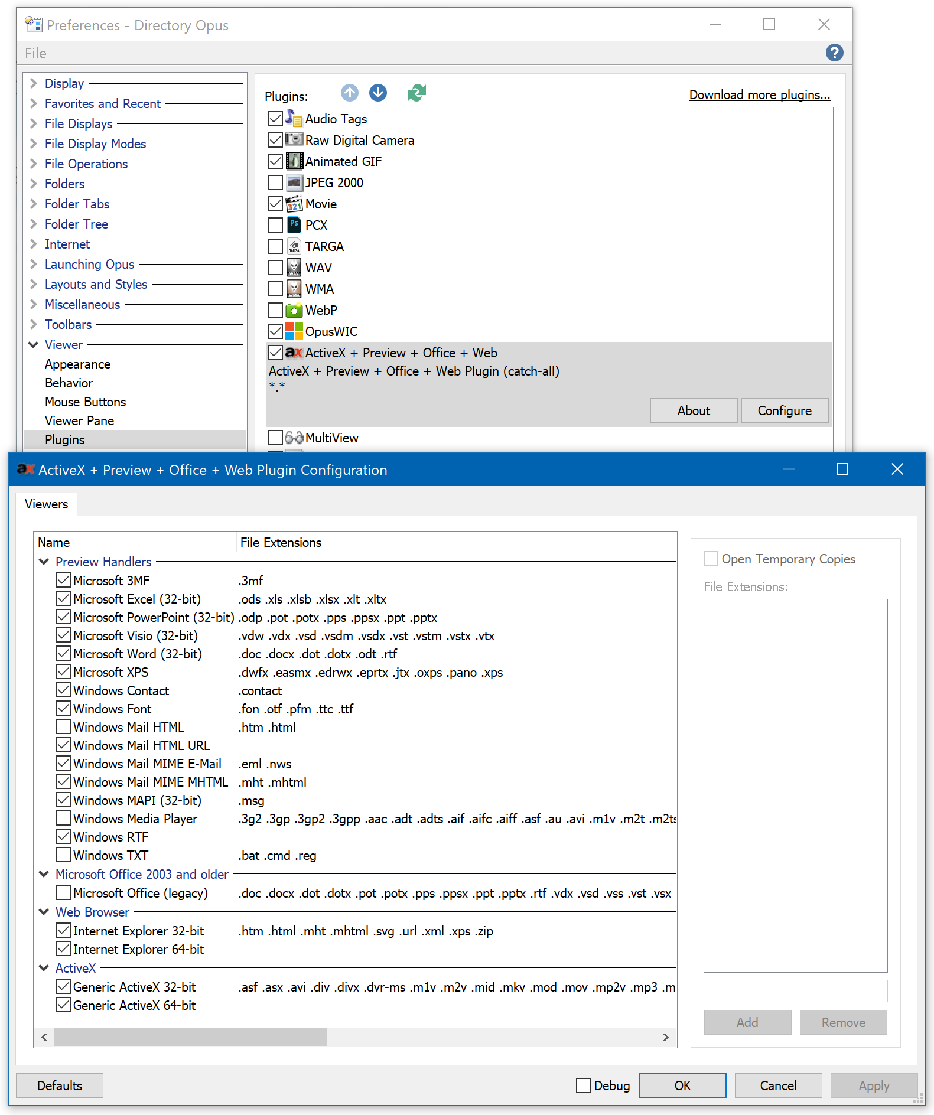Select the ActiveX plugin icon in list
This screenshot has width=934, height=1115.
tap(294, 353)
